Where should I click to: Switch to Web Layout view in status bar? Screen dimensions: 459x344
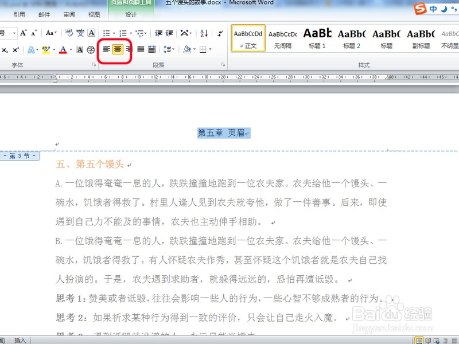[435, 341]
